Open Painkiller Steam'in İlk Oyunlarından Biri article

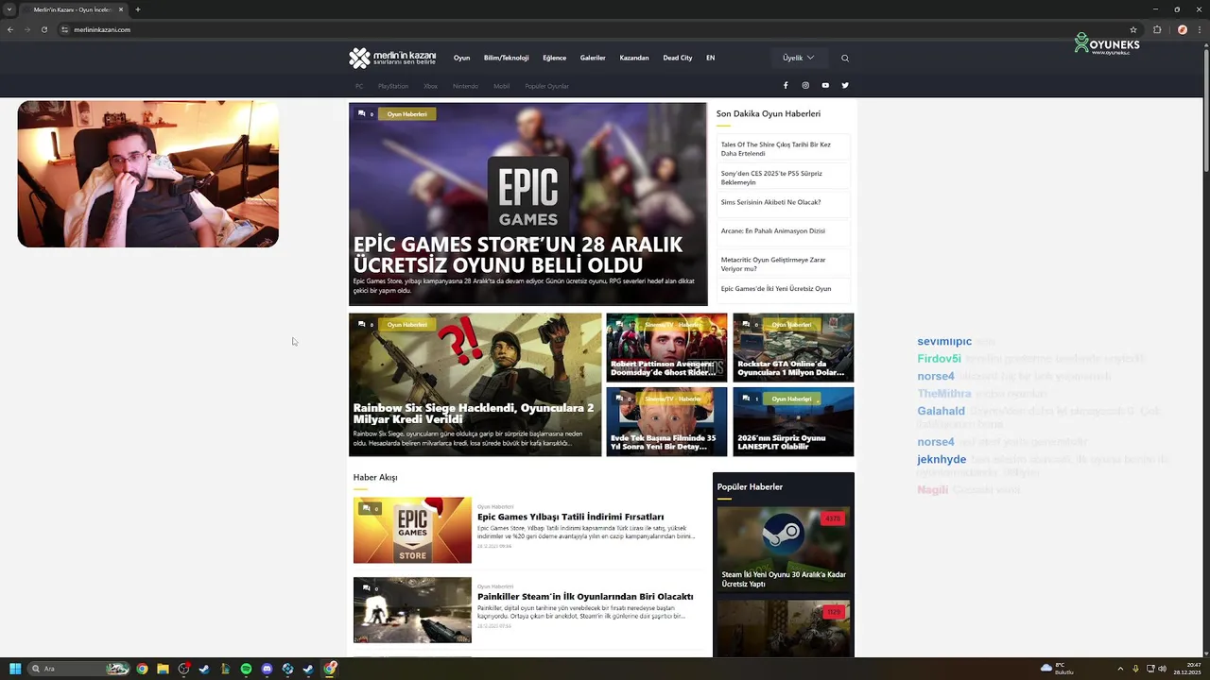pyautogui.click(x=585, y=596)
